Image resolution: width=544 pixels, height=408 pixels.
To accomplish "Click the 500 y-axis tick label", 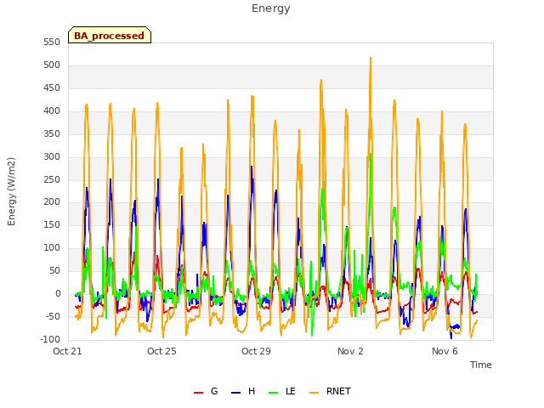I will [52, 65].
